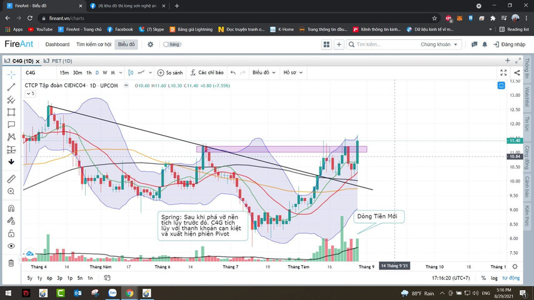Click the So sánh compare button
Viewport: 534px width, 300px height.
tap(169, 72)
